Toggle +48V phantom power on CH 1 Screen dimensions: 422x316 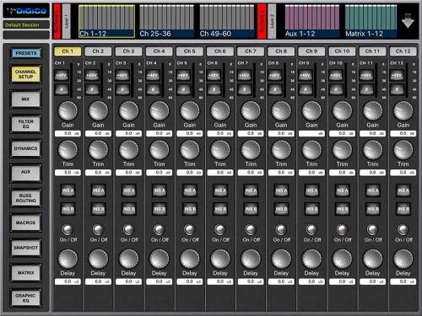[x=61, y=76]
